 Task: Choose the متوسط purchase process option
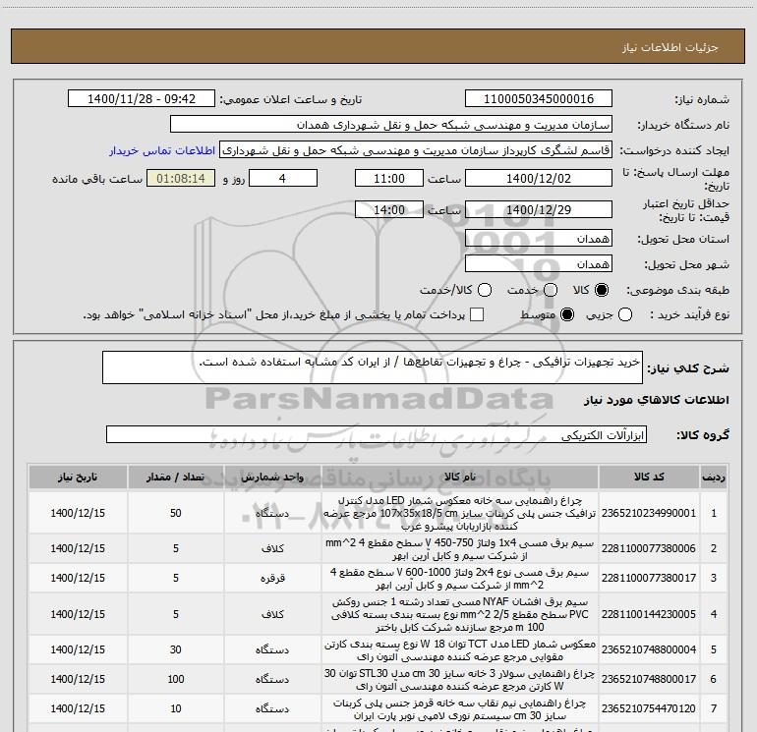pyautogui.click(x=567, y=314)
